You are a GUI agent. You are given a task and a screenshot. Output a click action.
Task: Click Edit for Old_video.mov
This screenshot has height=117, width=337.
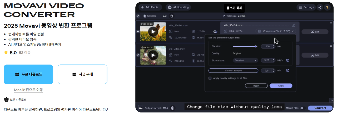pyautogui.click(x=315, y=55)
